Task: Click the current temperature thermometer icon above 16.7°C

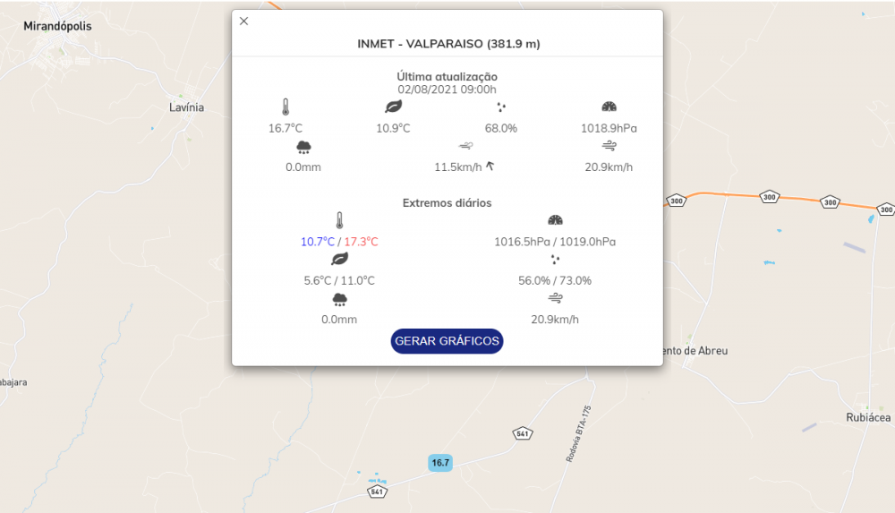Action: coord(286,107)
